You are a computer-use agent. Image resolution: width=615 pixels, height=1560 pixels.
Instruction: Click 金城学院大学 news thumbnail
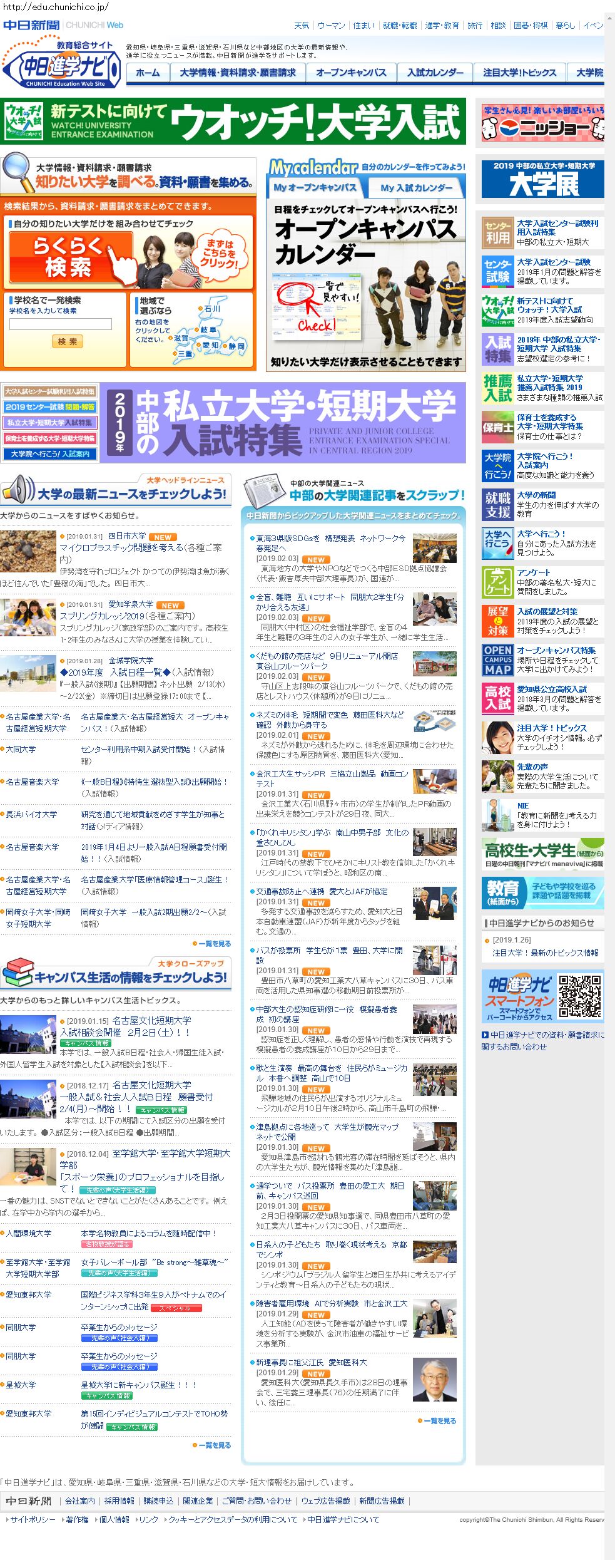pyautogui.click(x=28, y=674)
